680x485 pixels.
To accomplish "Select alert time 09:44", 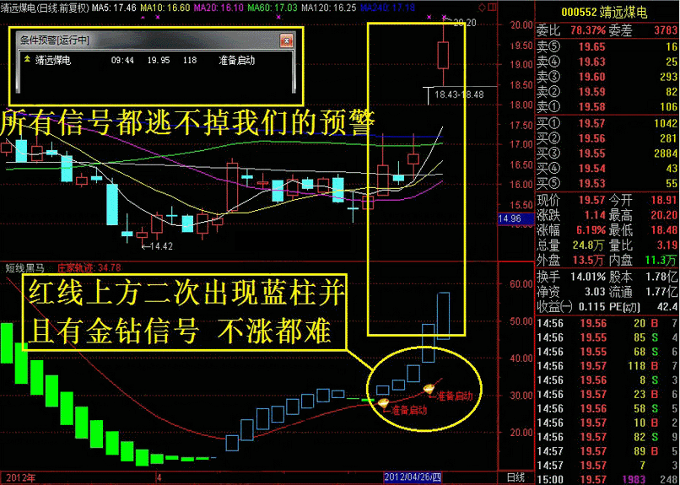I will [122, 60].
